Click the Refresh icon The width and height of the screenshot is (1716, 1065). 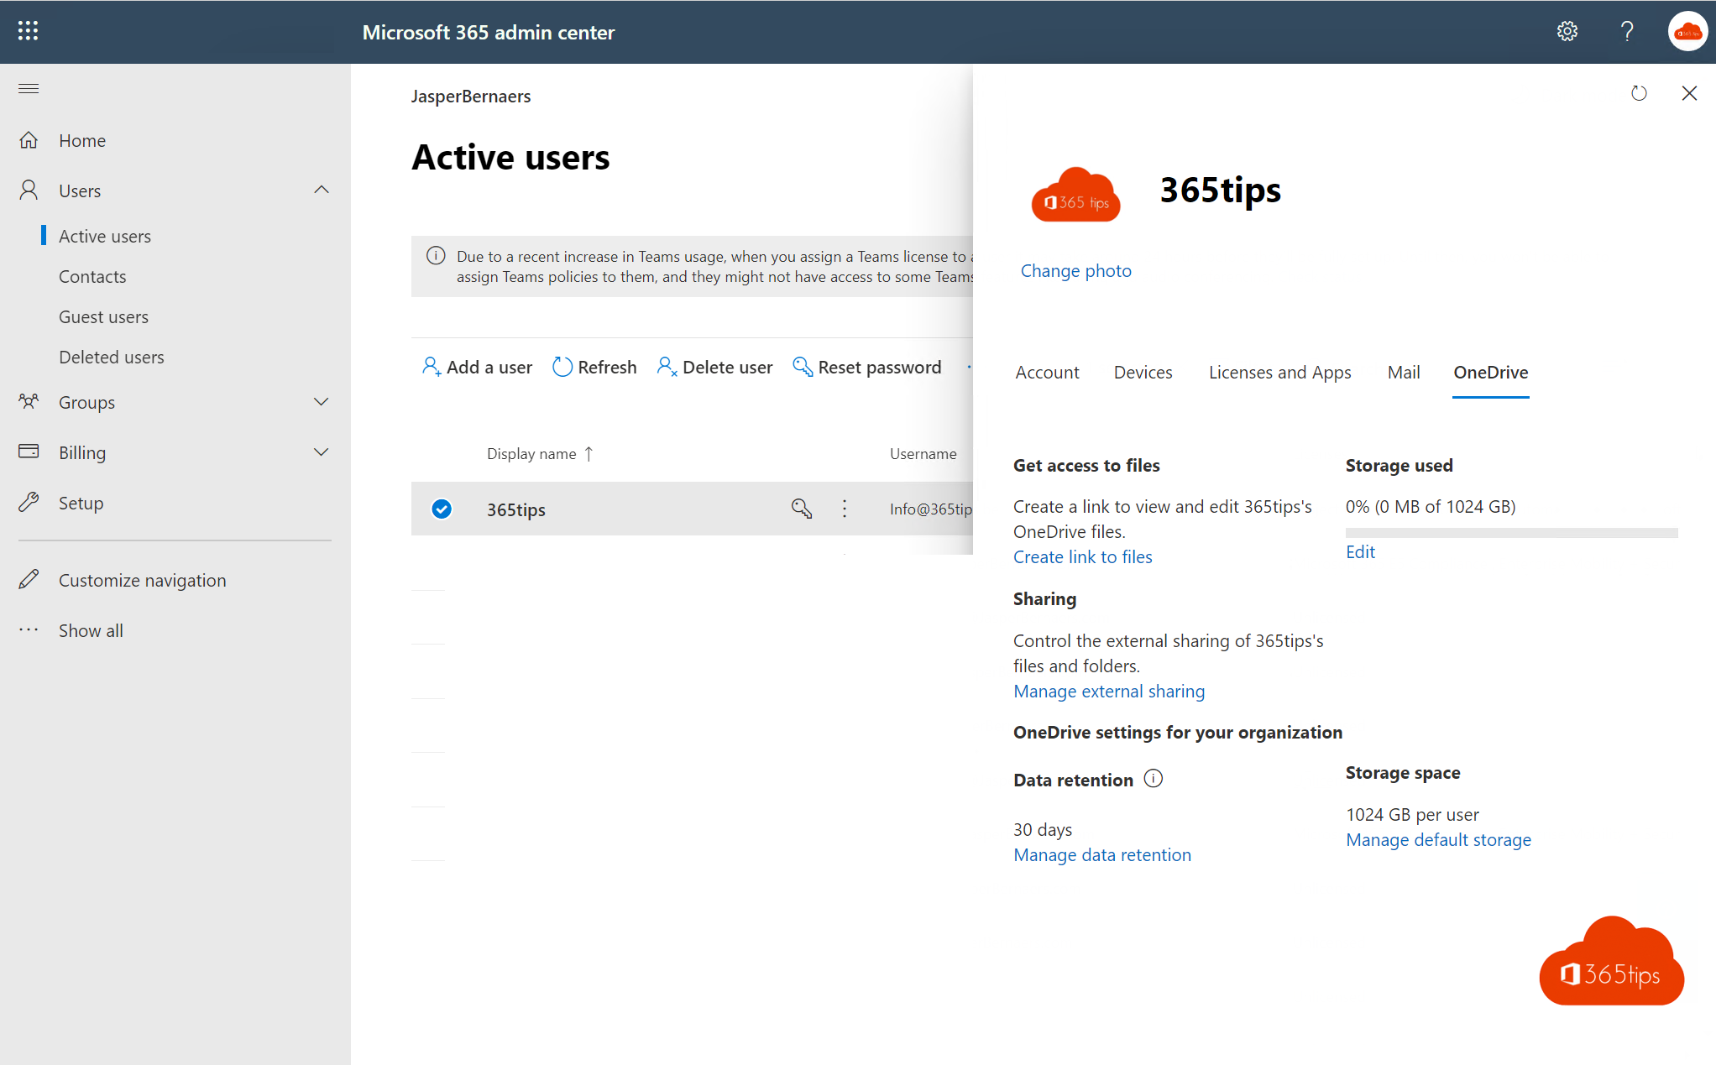click(563, 366)
